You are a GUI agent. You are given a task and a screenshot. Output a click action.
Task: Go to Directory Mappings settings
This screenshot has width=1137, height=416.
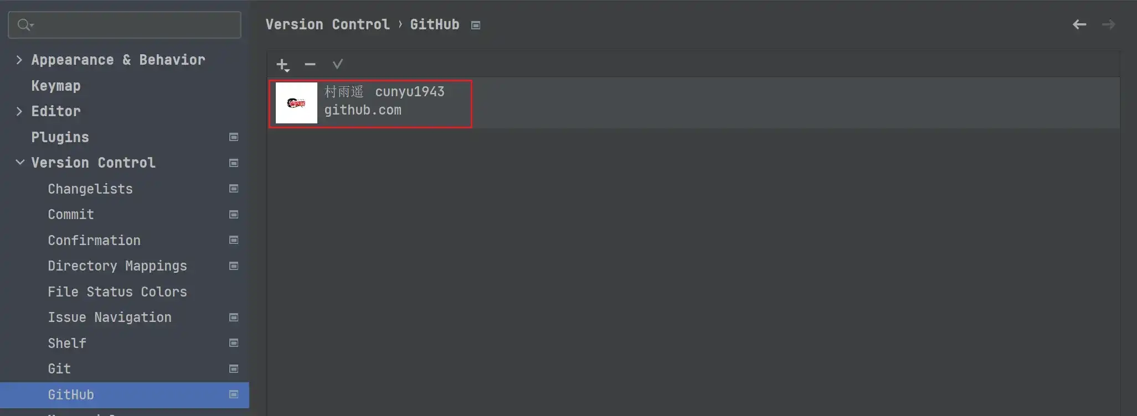117,266
